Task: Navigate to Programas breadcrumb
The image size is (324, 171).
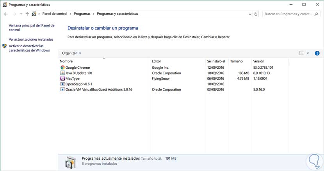Action: click(x=82, y=14)
